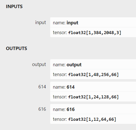Click the INPUTS section heading
Screen dimensions: 136x130
pyautogui.click(x=14, y=6)
